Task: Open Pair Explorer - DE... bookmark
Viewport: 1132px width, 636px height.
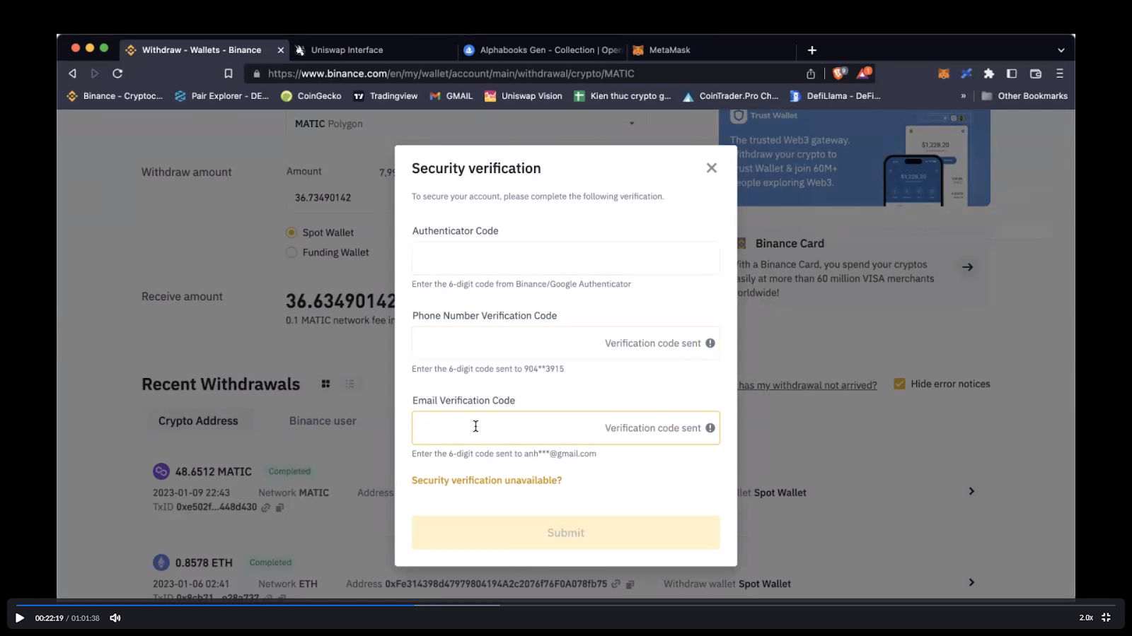Action: [222, 96]
